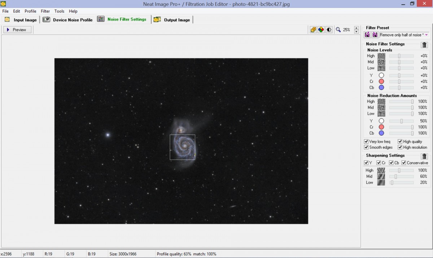This screenshot has width=433, height=258.
Task: Click the component viewer (stacked layers) toolbar icon
Action: (313, 30)
